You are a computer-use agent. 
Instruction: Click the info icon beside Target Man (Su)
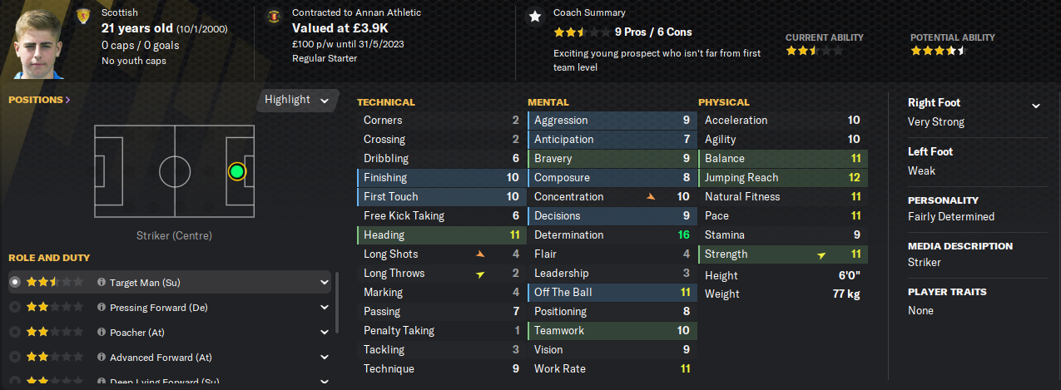click(x=102, y=283)
